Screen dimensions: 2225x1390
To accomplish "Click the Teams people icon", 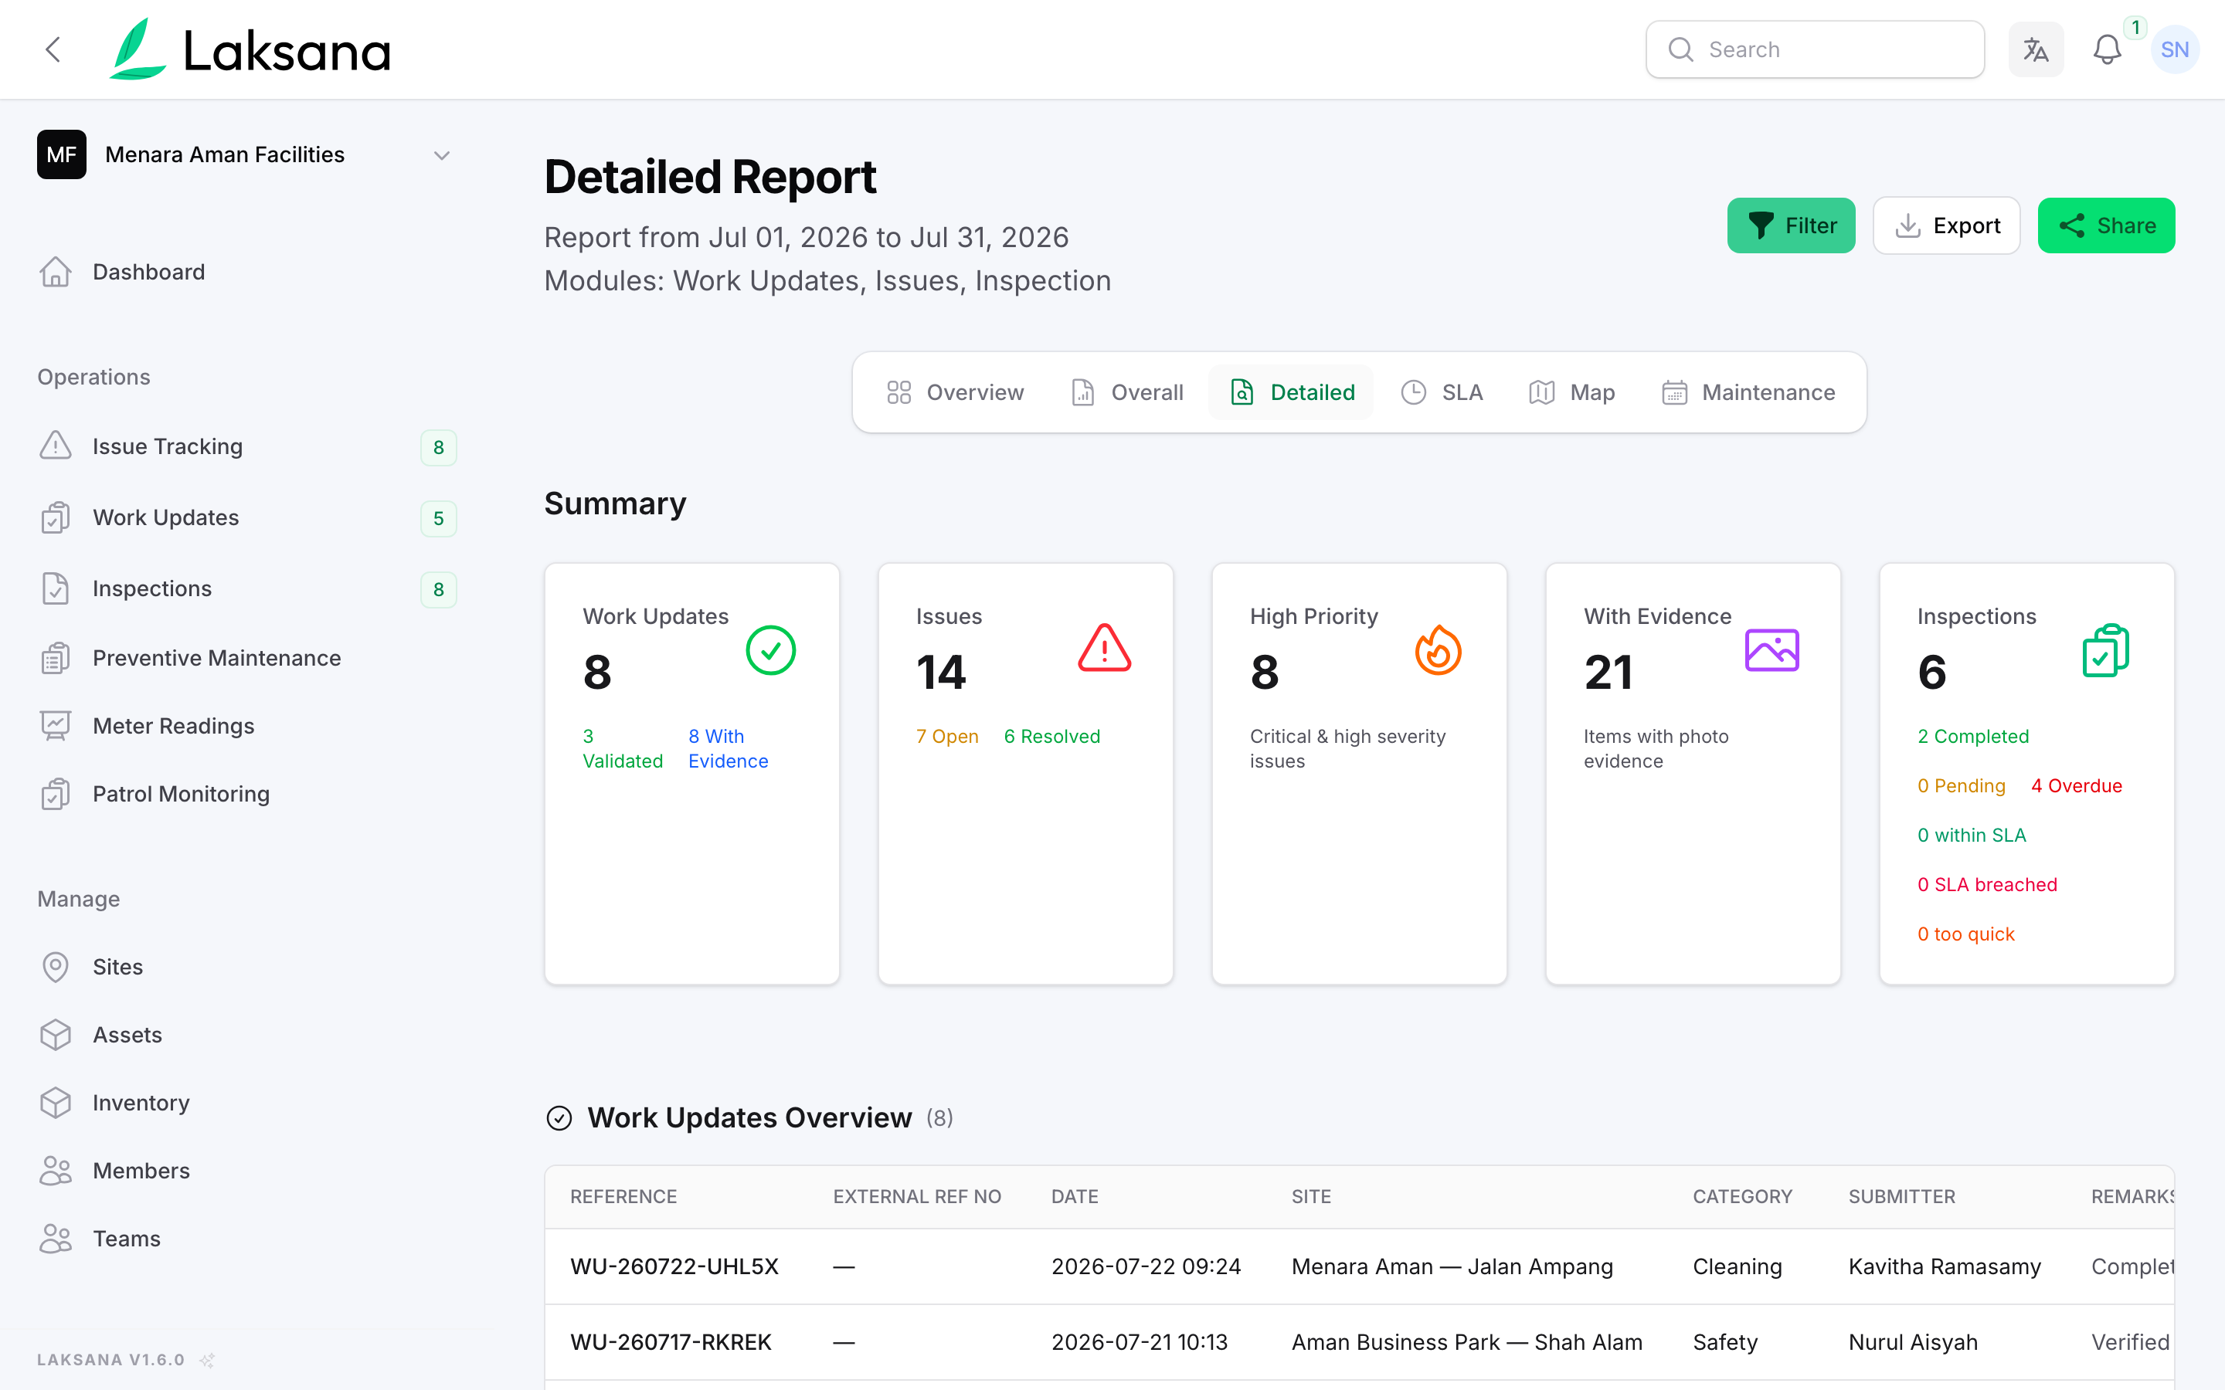I will pos(55,1239).
